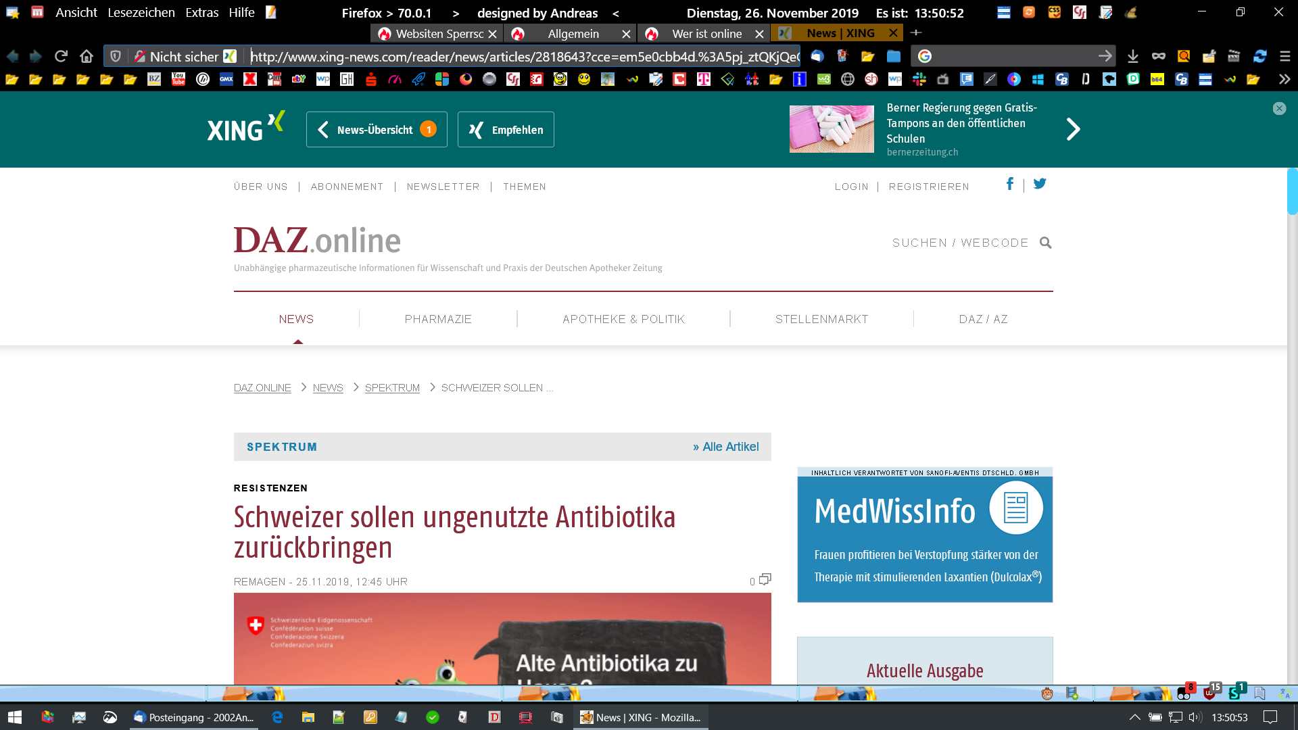
Task: Open the downloads arrow icon
Action: pos(1133,56)
